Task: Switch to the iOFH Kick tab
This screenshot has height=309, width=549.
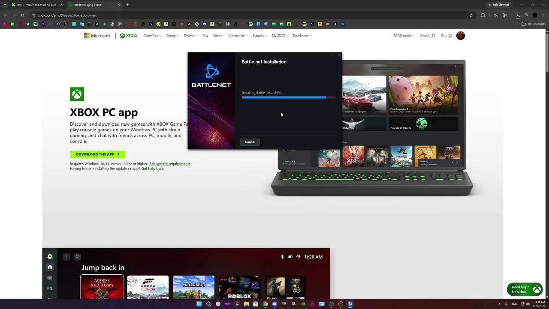Action: pos(36,5)
